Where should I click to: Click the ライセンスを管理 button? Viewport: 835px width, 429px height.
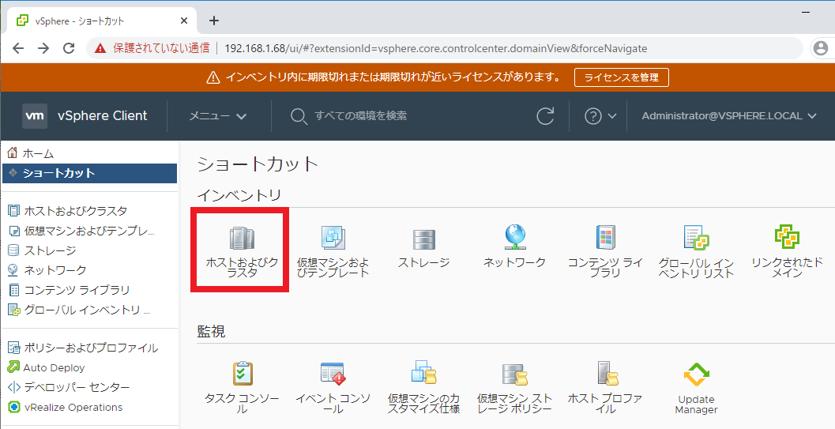click(x=622, y=77)
